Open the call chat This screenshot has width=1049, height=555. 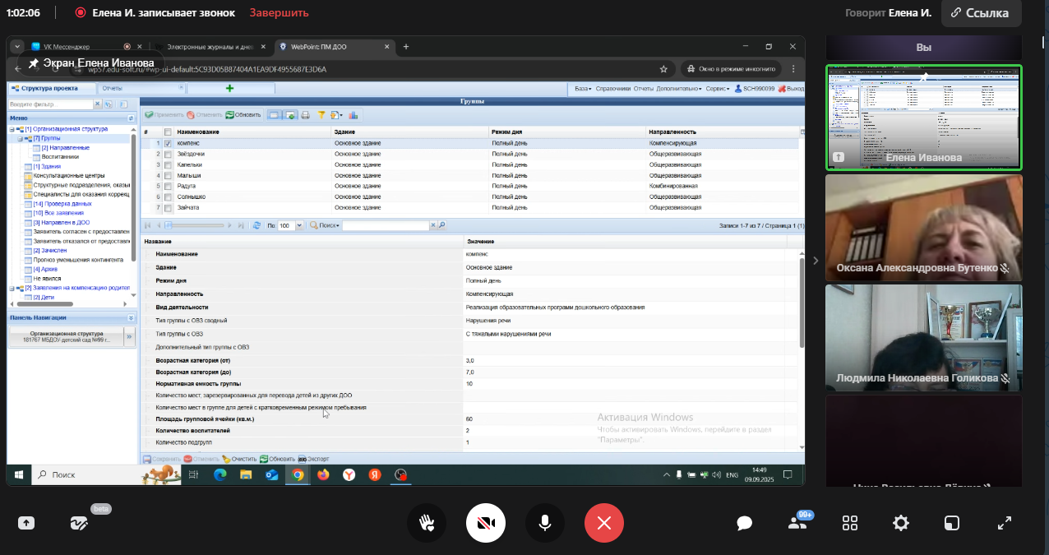point(745,523)
